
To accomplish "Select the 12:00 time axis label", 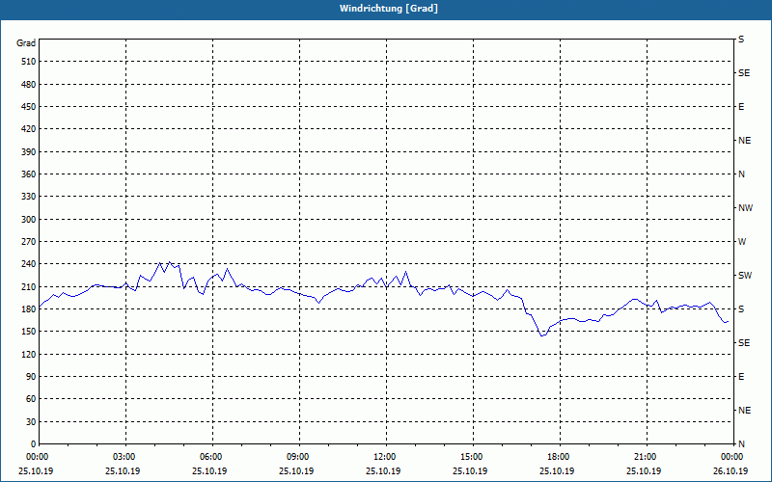I will click(x=384, y=457).
